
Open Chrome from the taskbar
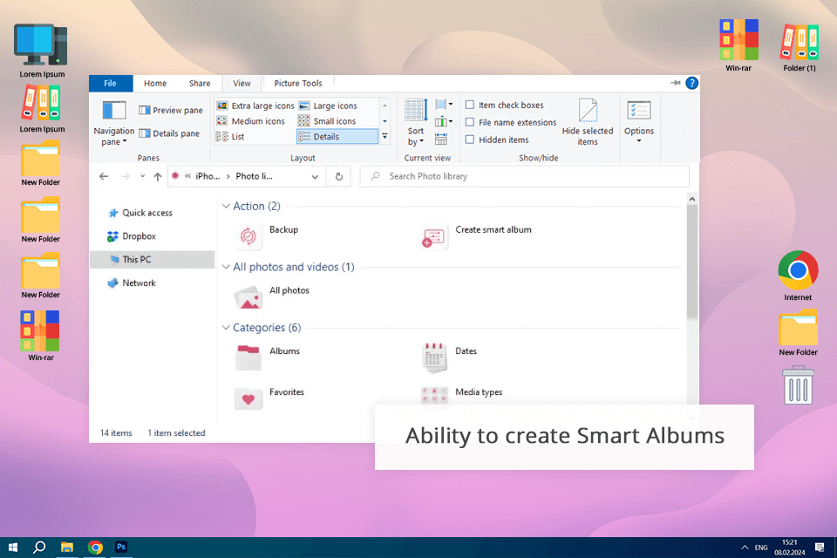[x=95, y=548]
